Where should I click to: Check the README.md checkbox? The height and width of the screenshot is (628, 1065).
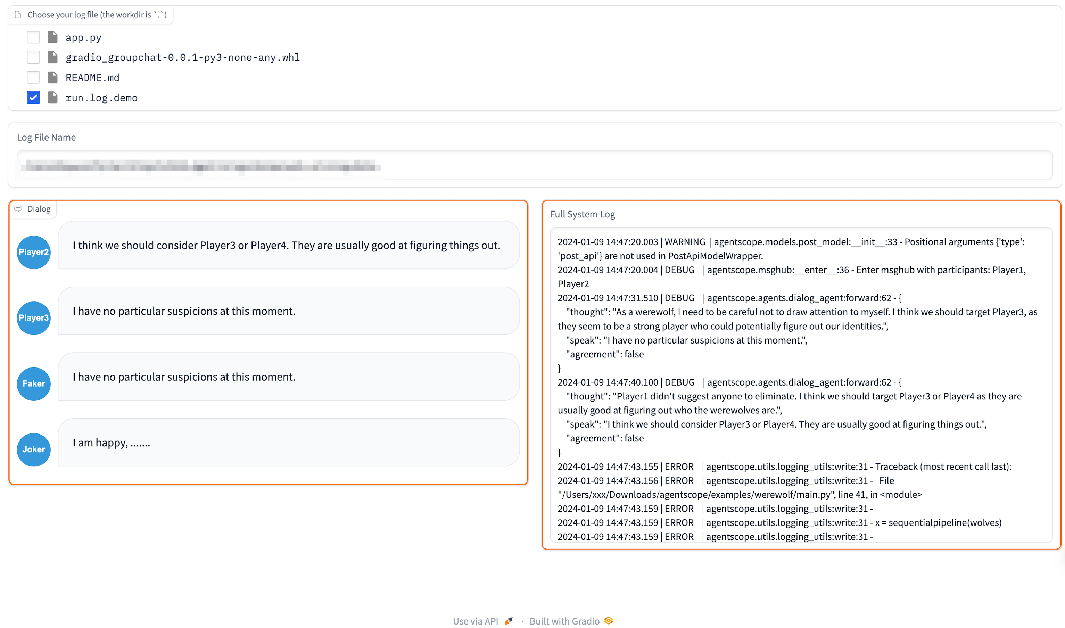(33, 77)
